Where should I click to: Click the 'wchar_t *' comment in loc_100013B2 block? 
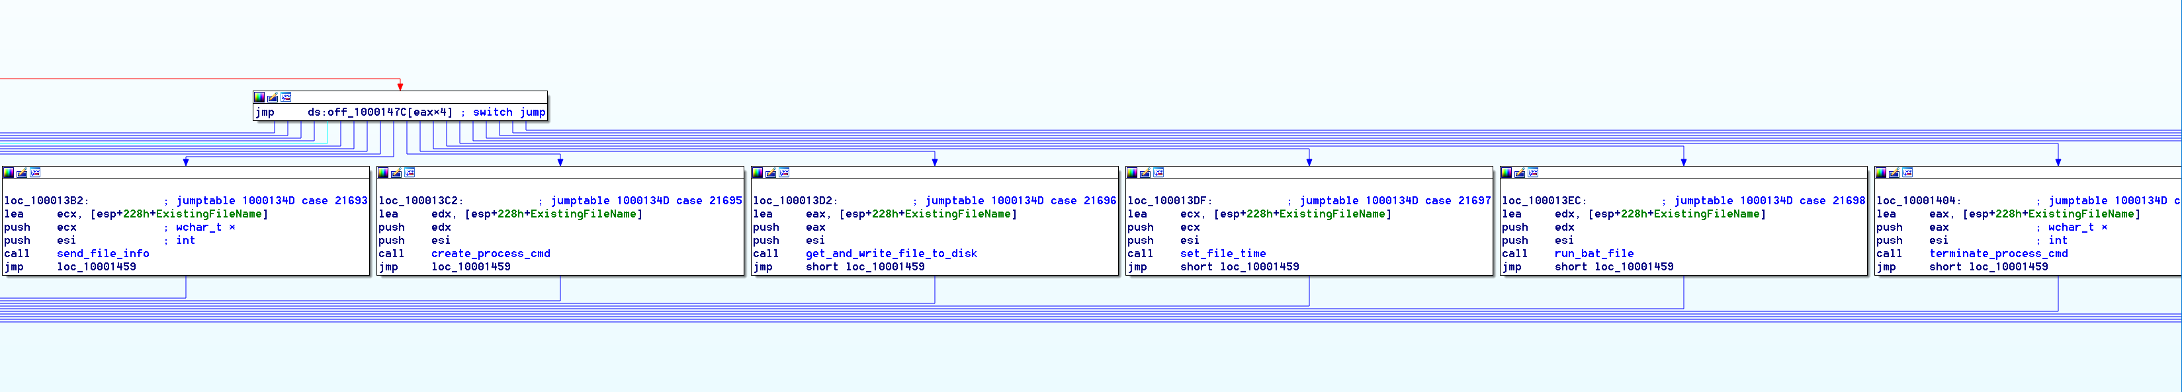coord(206,228)
